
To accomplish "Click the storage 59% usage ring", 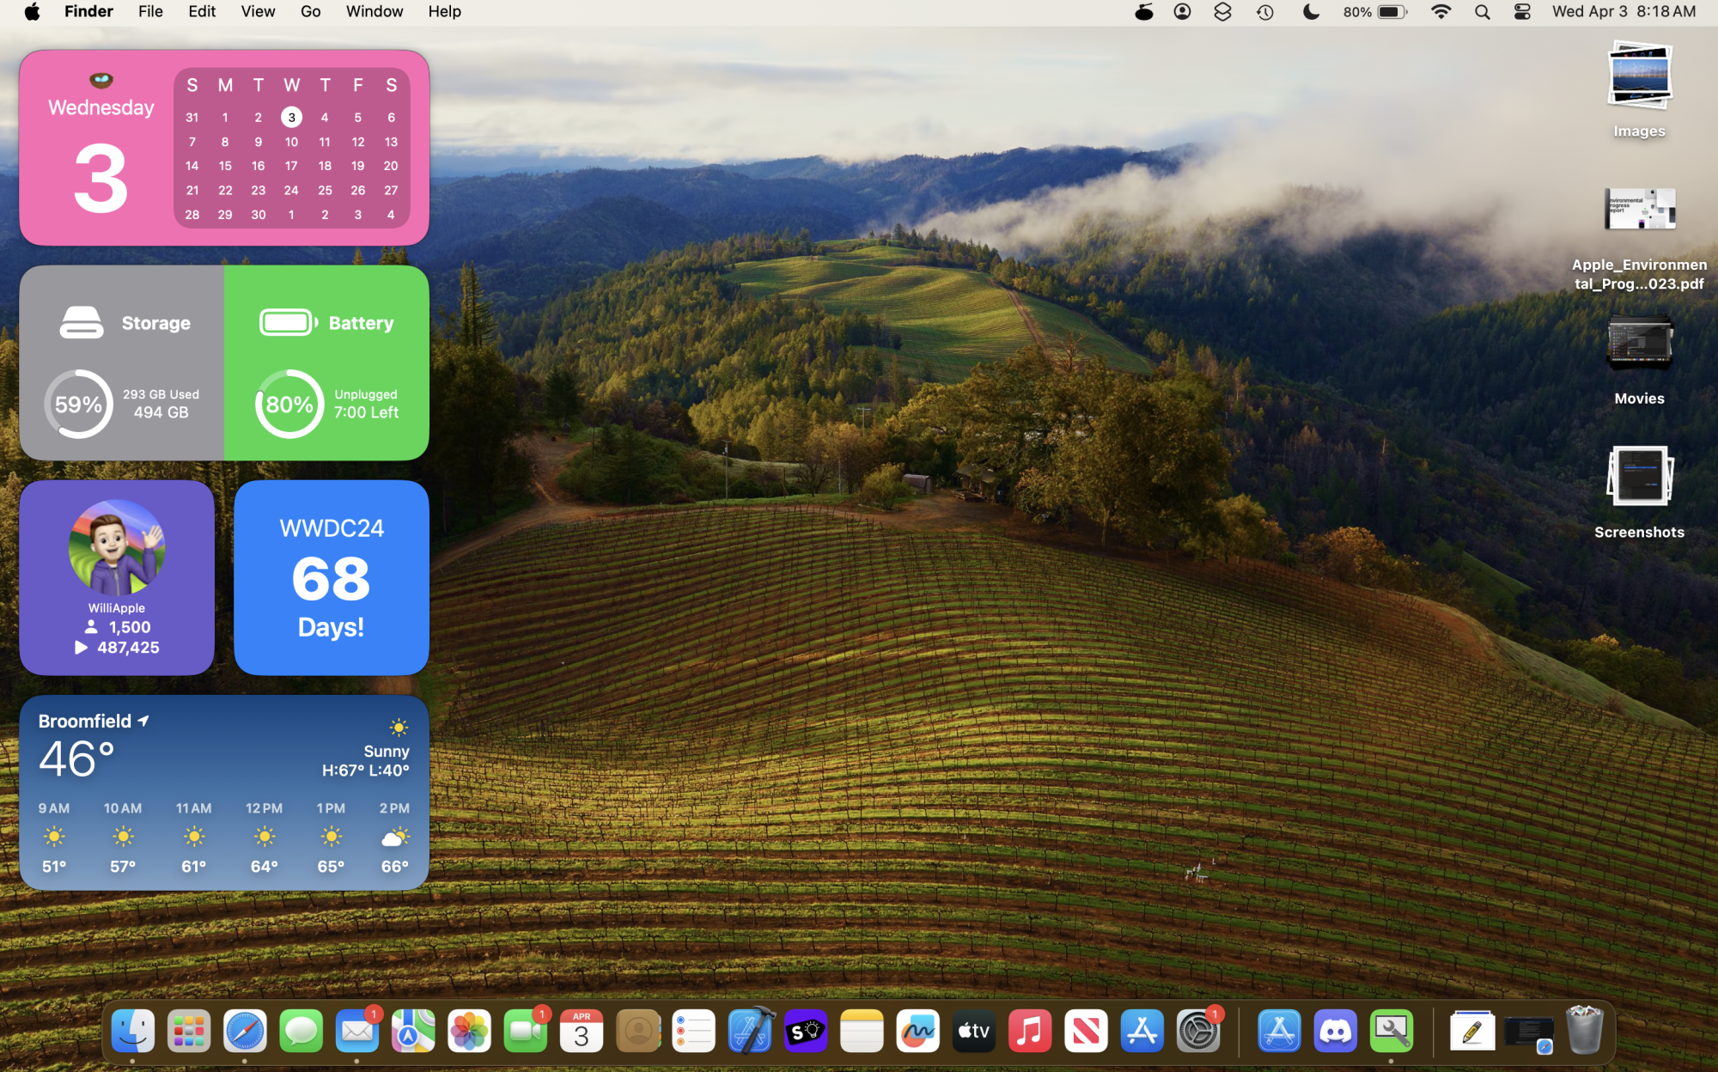I will pos(78,404).
